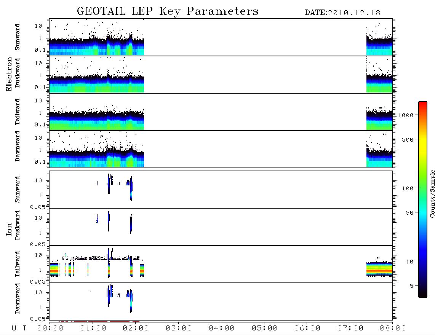Click the "Counts/Sample" color bar title
The image size is (435, 335).
click(x=432, y=193)
